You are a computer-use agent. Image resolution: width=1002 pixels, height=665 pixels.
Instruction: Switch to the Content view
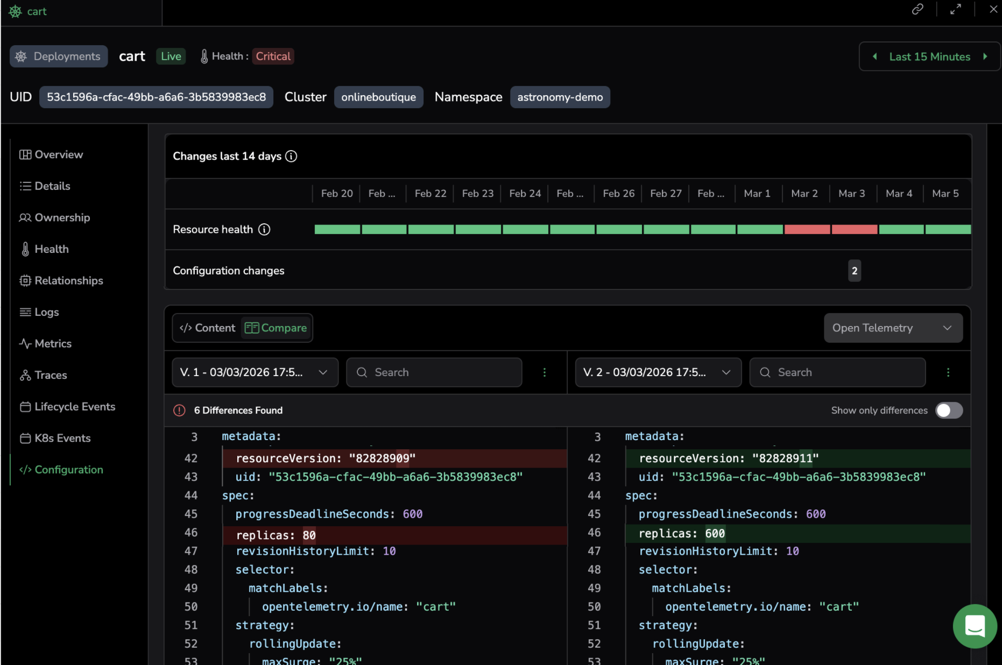point(208,328)
